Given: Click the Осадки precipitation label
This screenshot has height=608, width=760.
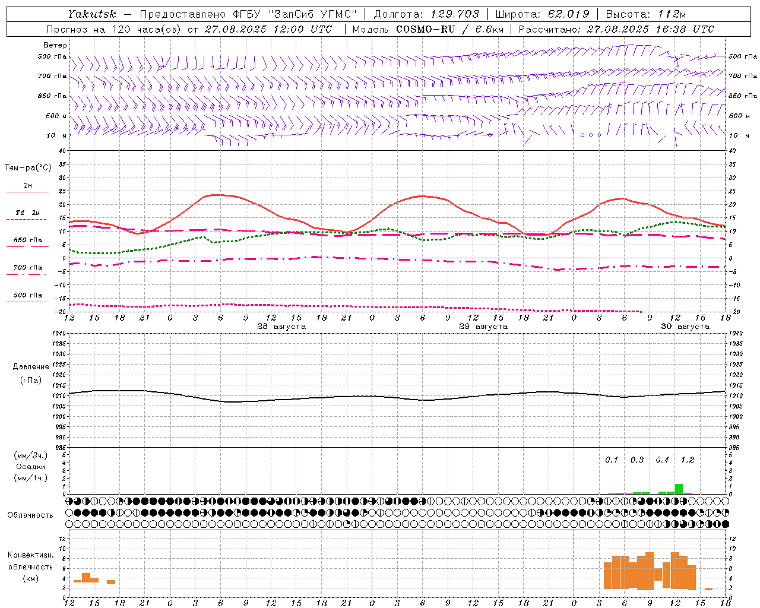Looking at the screenshot, I should coord(31,467).
